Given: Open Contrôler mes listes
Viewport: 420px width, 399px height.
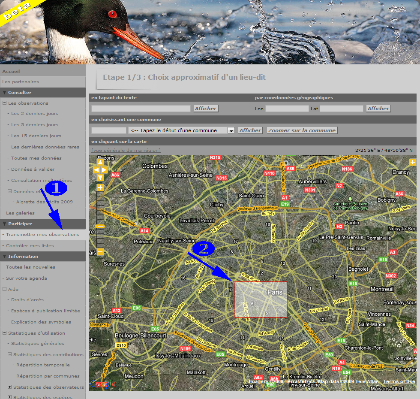Looking at the screenshot, I should pyautogui.click(x=30, y=246).
